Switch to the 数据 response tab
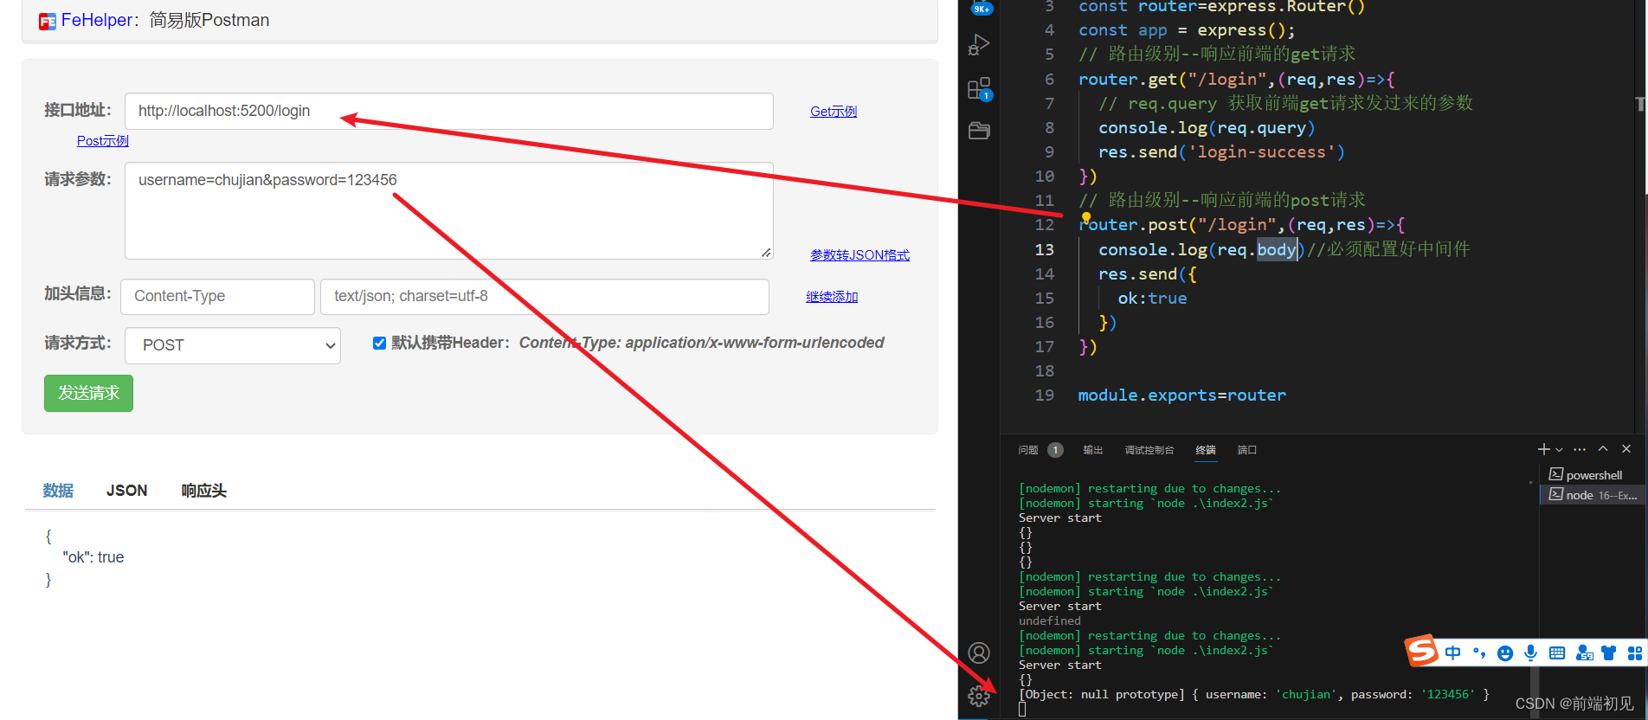The width and height of the screenshot is (1648, 720). point(58,491)
